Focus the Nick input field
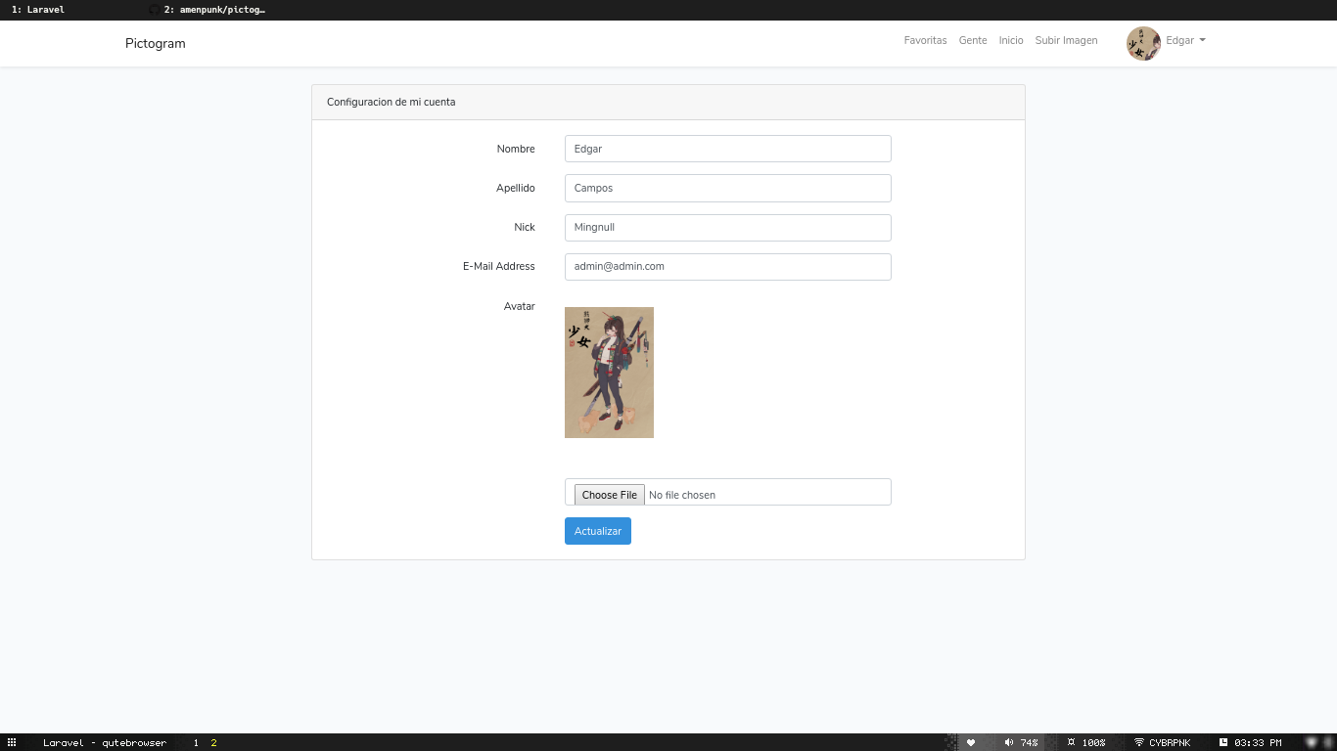The width and height of the screenshot is (1337, 751). [x=727, y=227]
